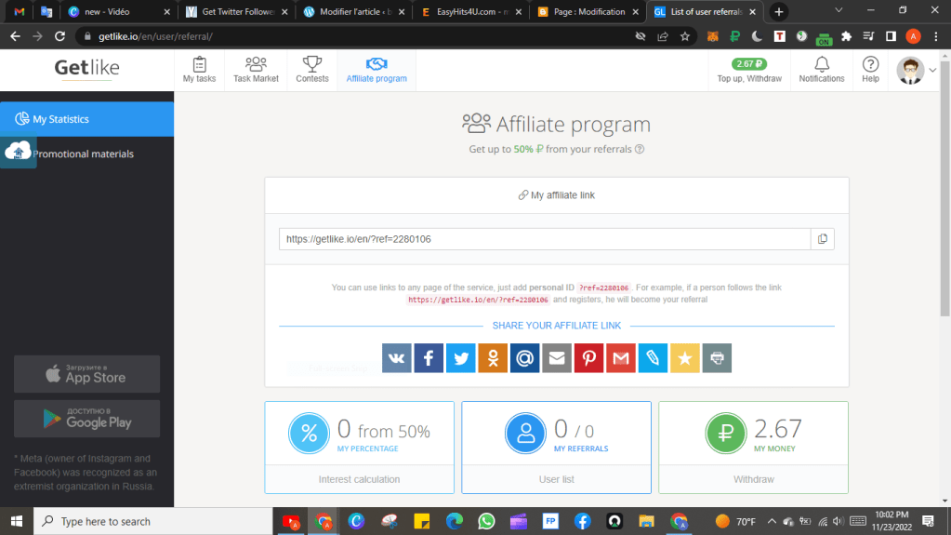The image size is (951, 535).
Task: Open Chrome three-dot menu
Action: tap(934, 36)
